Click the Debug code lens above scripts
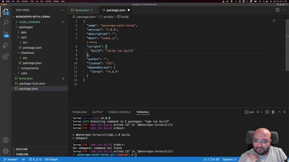Viewport: 289px width, 162px height. tap(92, 42)
